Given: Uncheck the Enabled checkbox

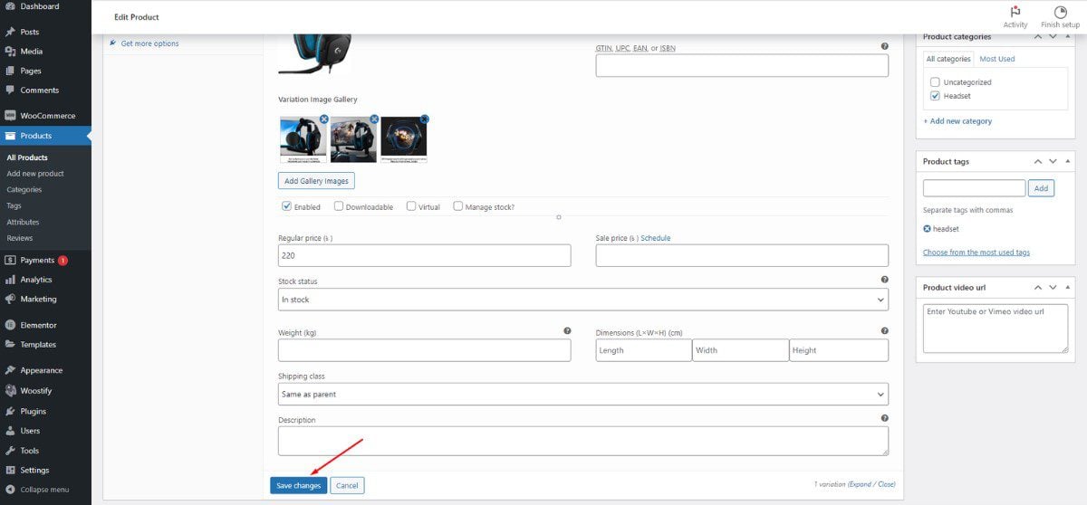Looking at the screenshot, I should click(287, 206).
